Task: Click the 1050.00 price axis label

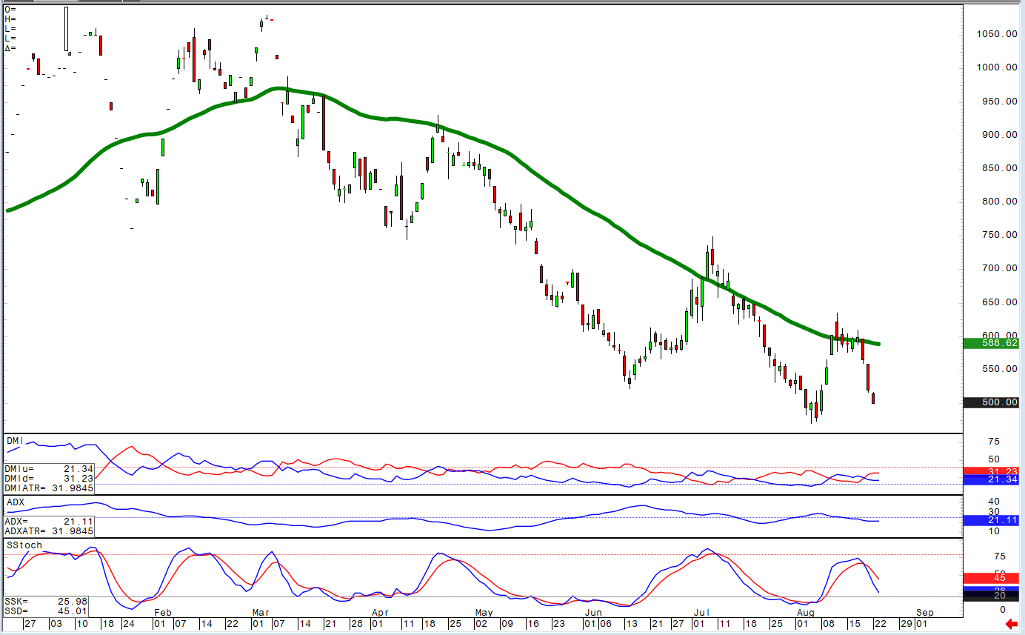Action: (x=996, y=34)
